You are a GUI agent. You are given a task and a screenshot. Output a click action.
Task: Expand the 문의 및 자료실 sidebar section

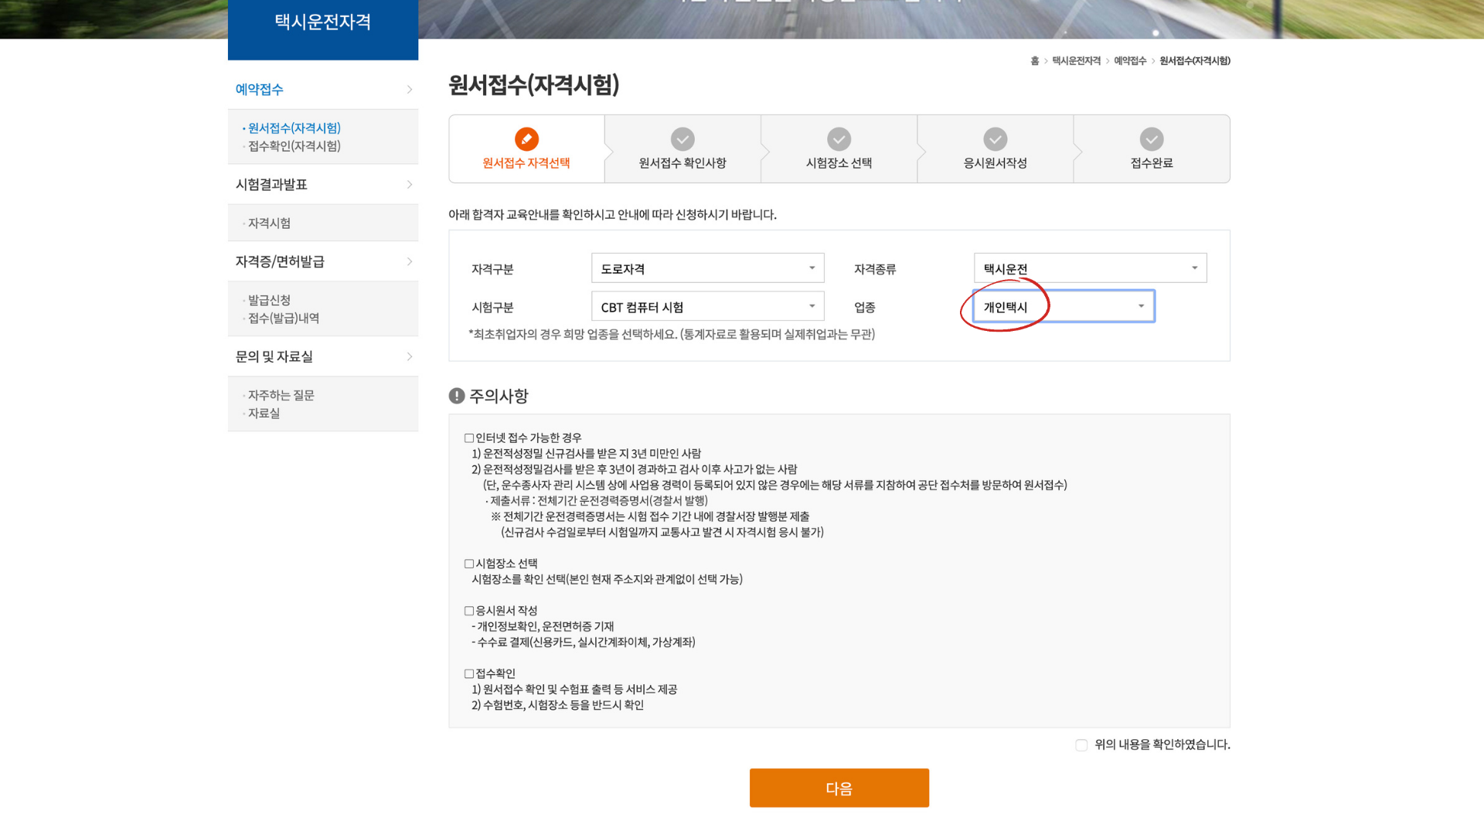(410, 356)
